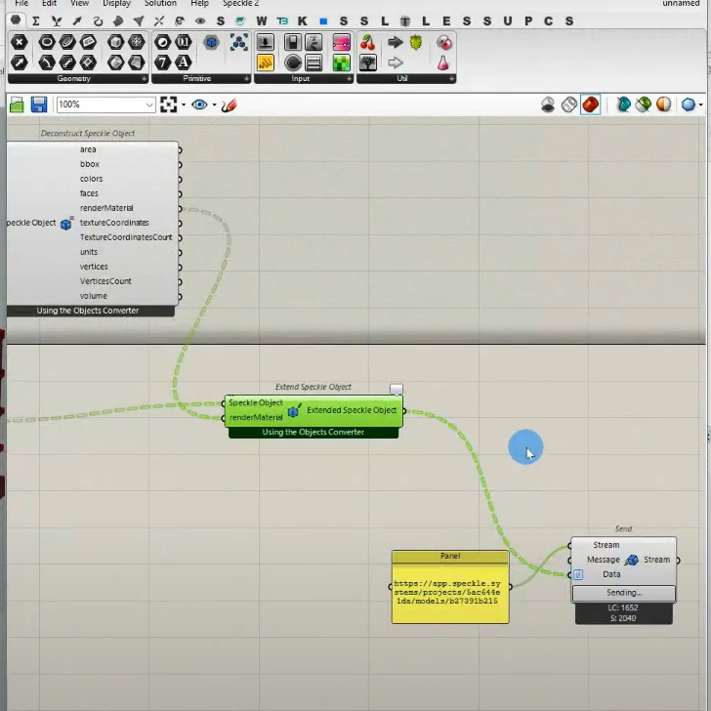
Task: Switch to wireframe preview mode
Action: click(x=569, y=105)
